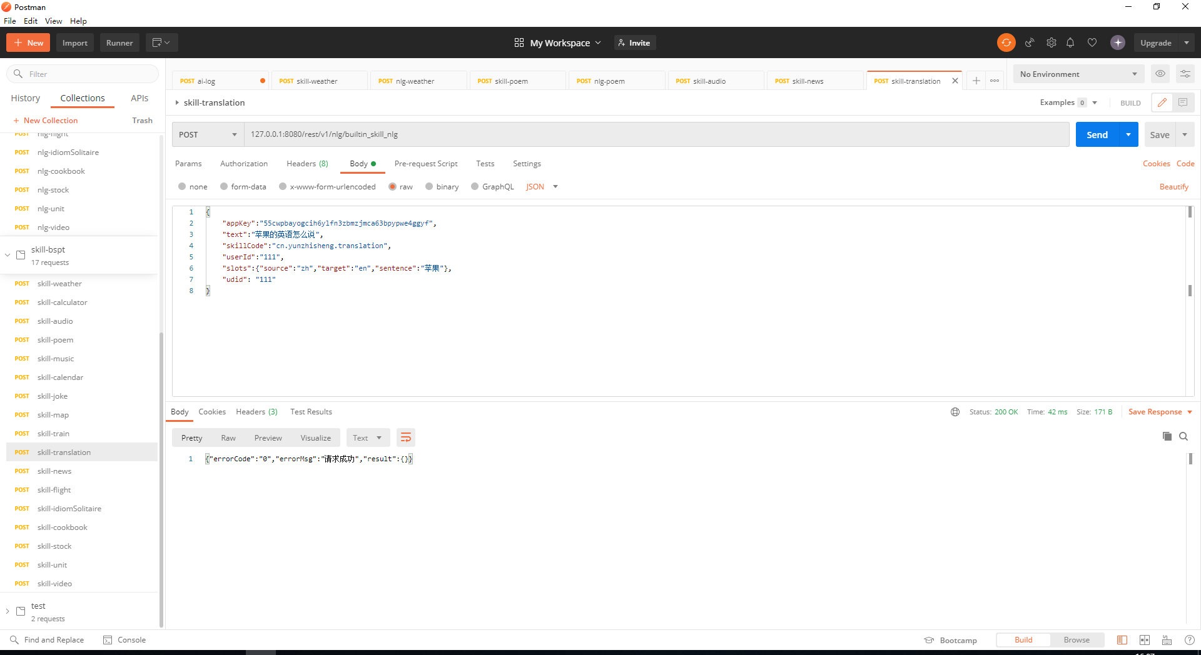Open the Headers (8) request tab
Image resolution: width=1201 pixels, height=655 pixels.
[307, 164]
